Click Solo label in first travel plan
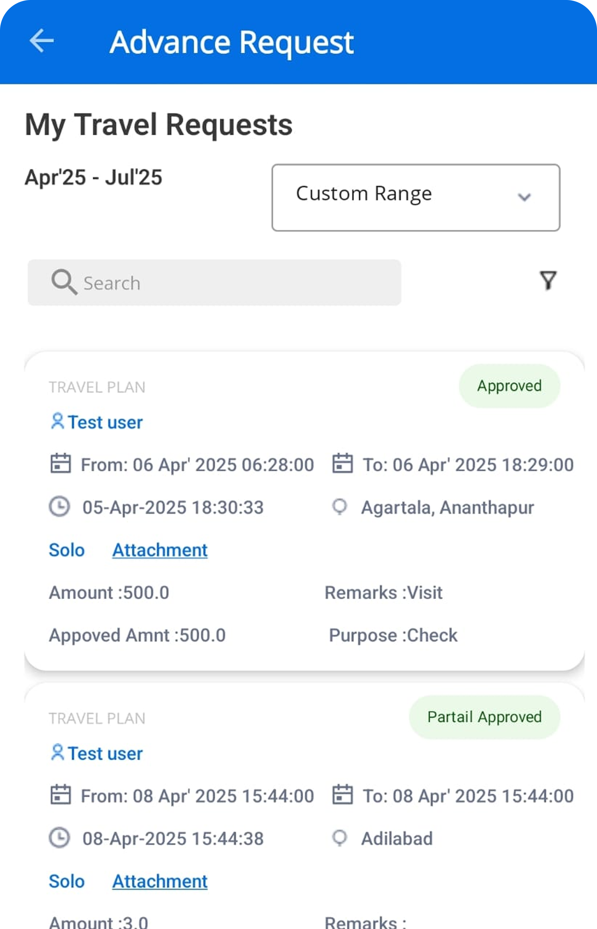This screenshot has width=597, height=929. point(67,550)
